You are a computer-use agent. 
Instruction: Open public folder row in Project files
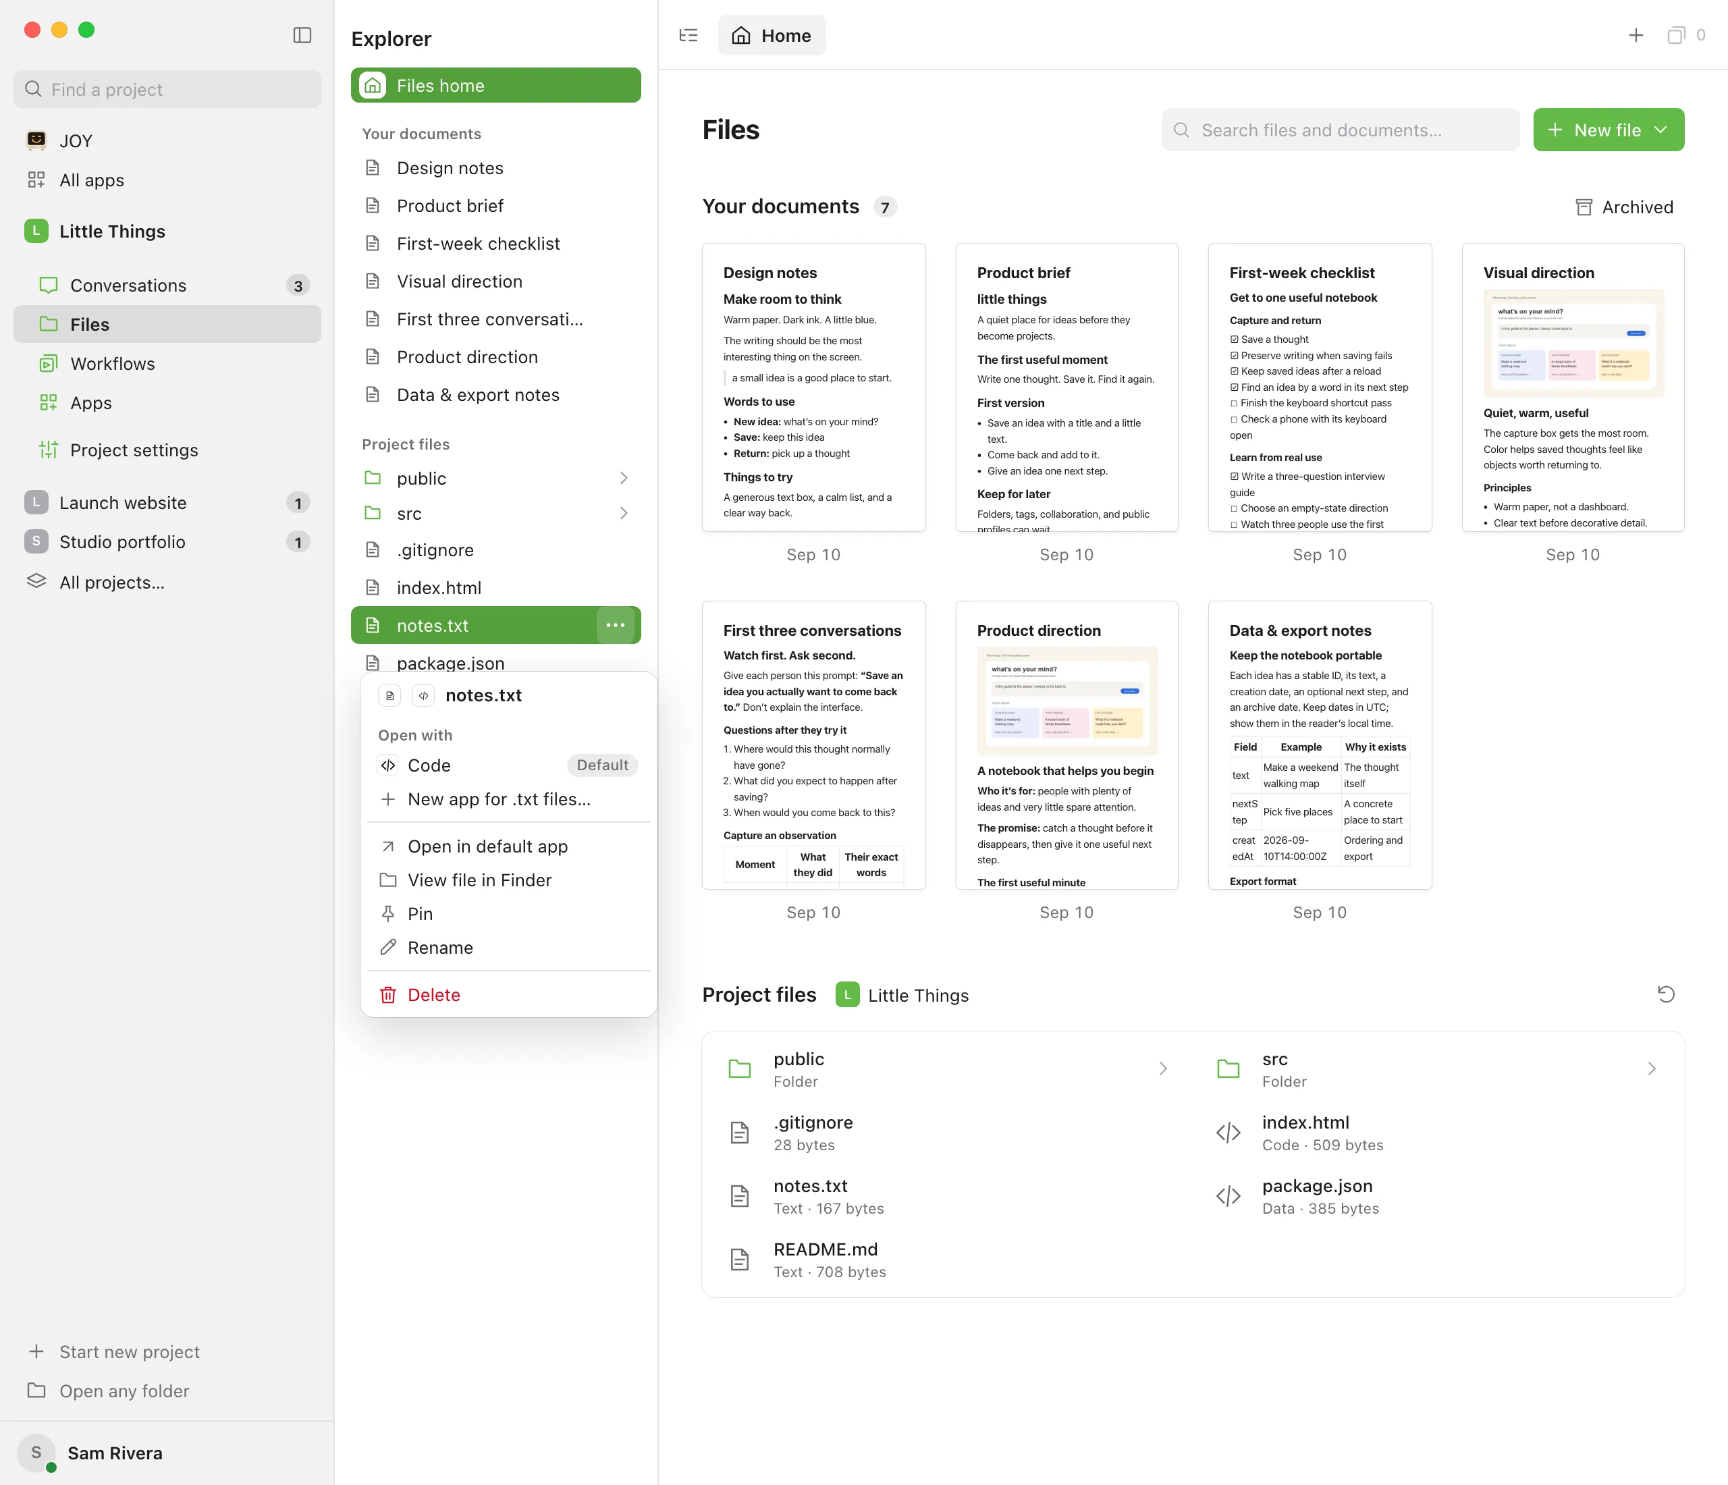tap(949, 1069)
